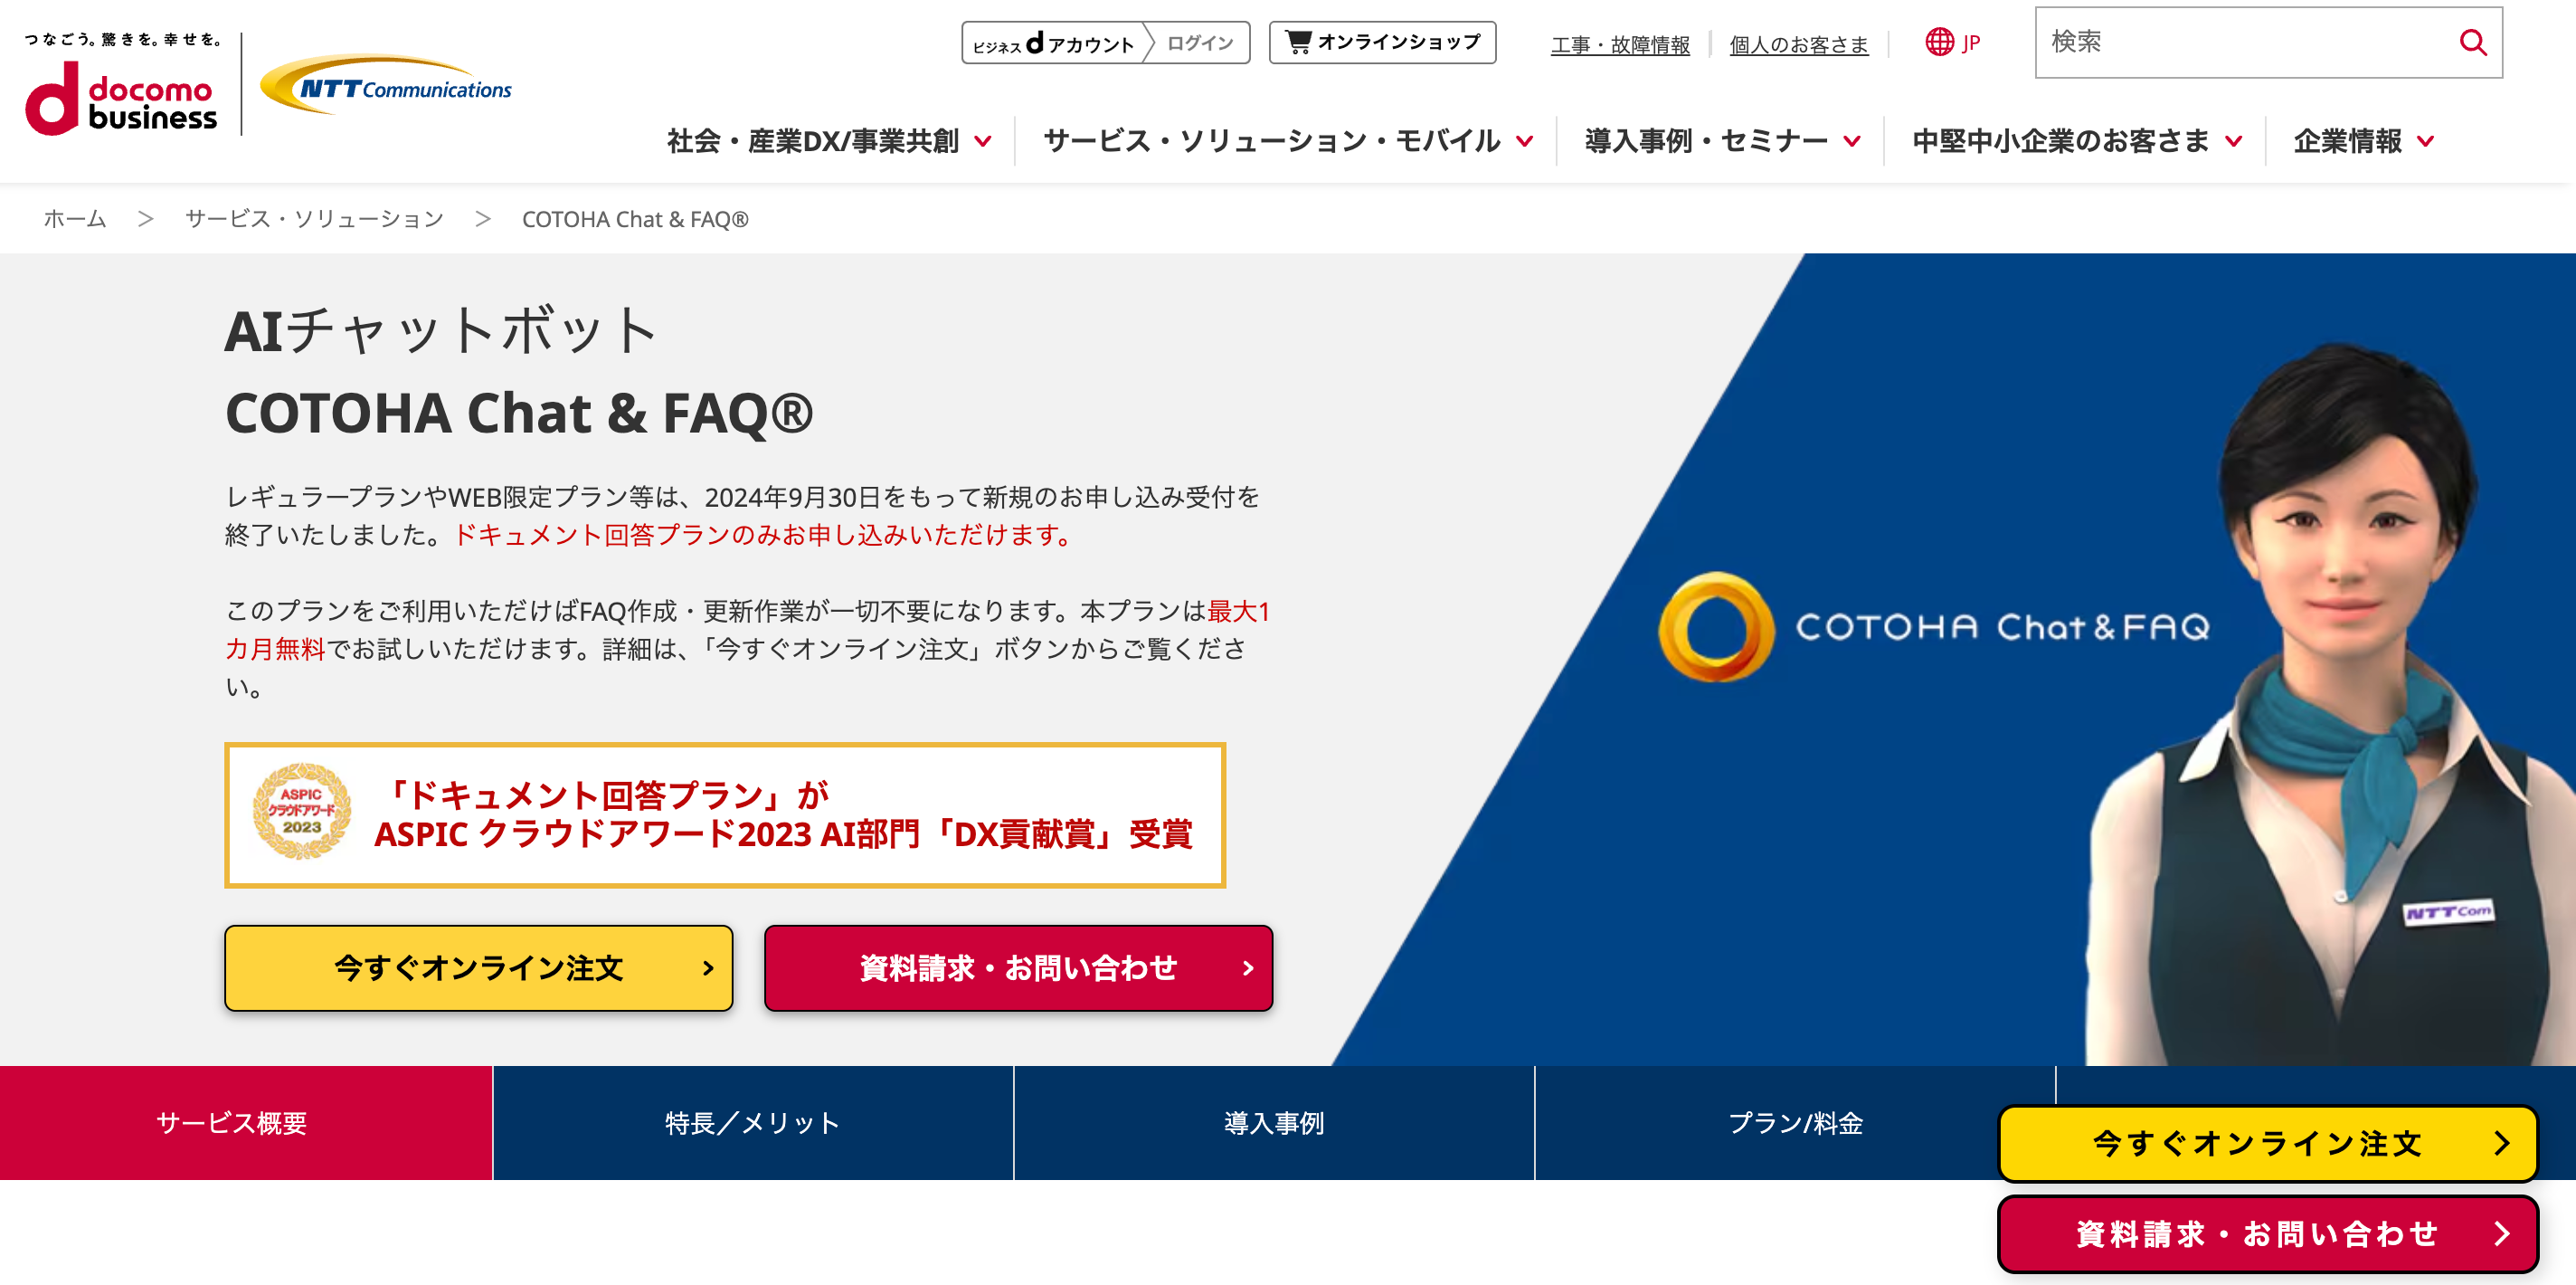Select the 特長/メリット tab
The image size is (2576, 1285).
point(753,1123)
